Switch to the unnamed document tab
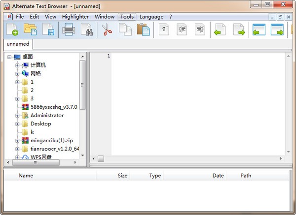 [18, 44]
